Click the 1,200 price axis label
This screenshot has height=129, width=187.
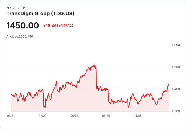tap(176, 111)
